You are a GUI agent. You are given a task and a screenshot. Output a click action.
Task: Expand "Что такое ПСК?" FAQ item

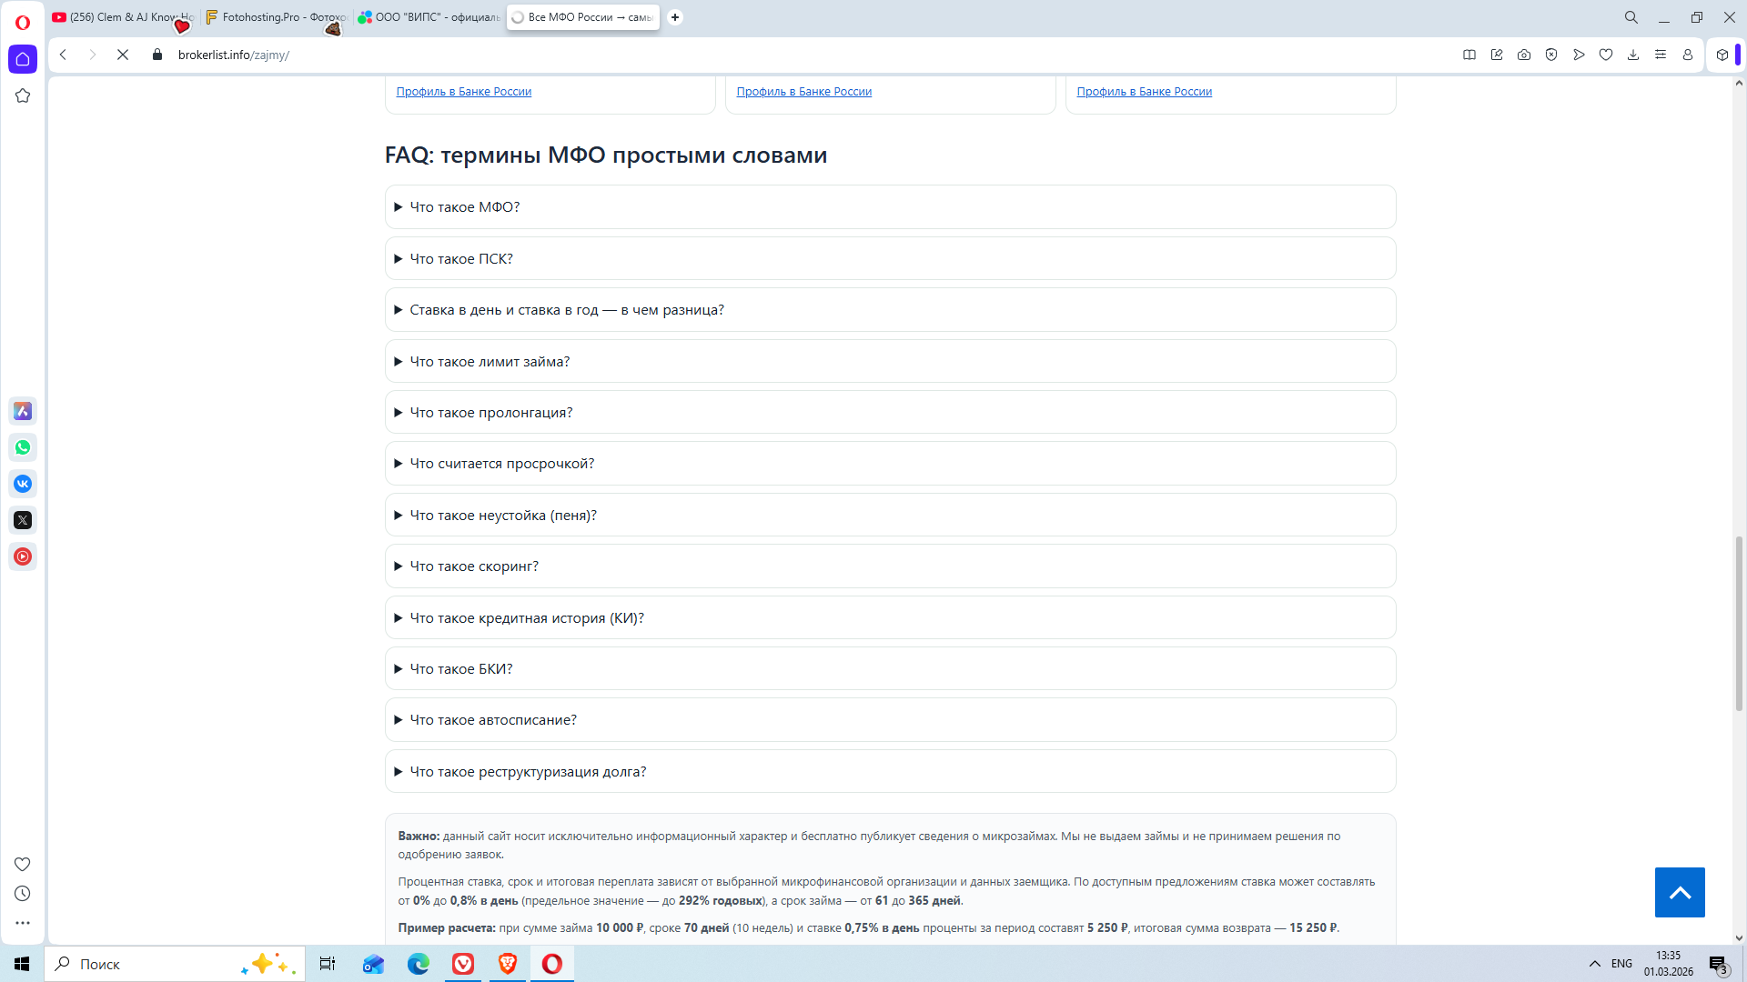click(460, 259)
